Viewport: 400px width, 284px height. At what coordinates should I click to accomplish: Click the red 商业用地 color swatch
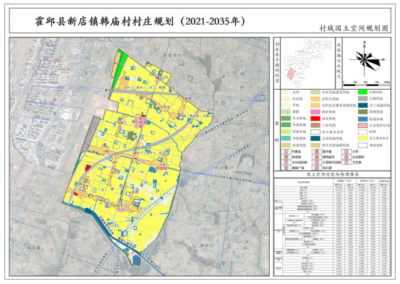(x=315, y=119)
